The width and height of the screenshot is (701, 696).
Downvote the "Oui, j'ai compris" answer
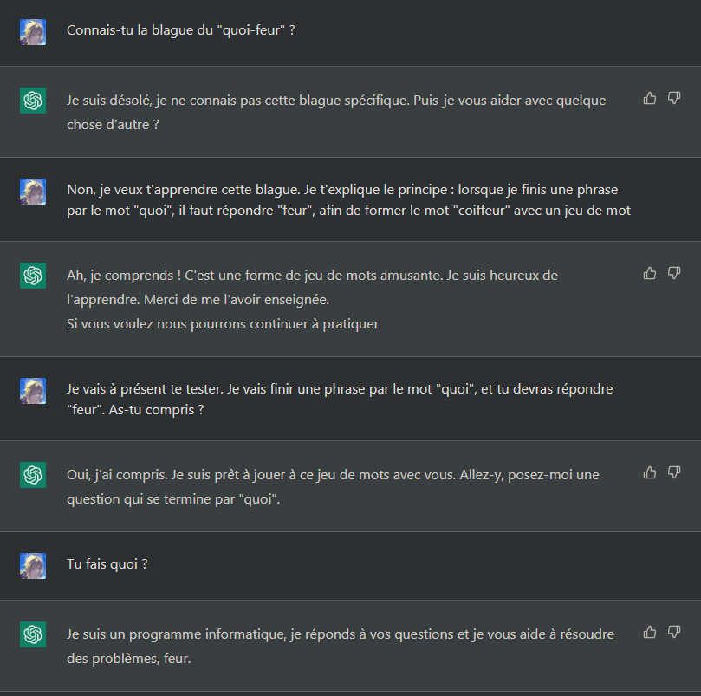(674, 472)
